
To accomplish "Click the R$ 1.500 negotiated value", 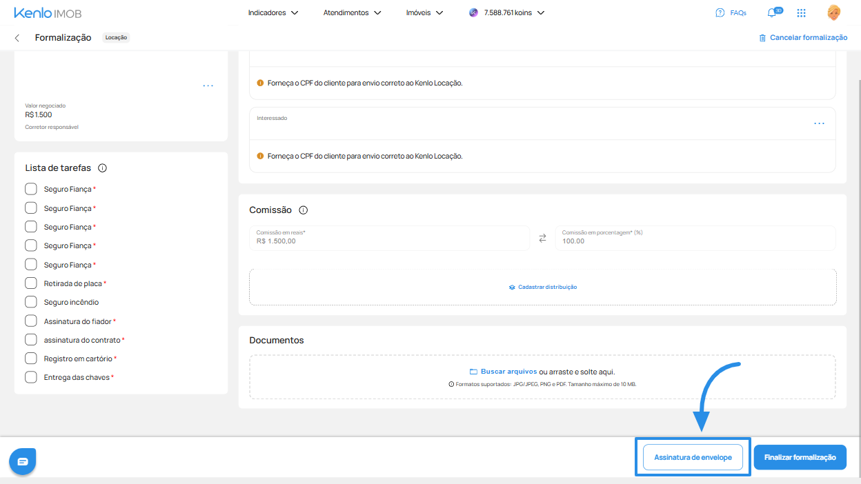I will tap(39, 115).
